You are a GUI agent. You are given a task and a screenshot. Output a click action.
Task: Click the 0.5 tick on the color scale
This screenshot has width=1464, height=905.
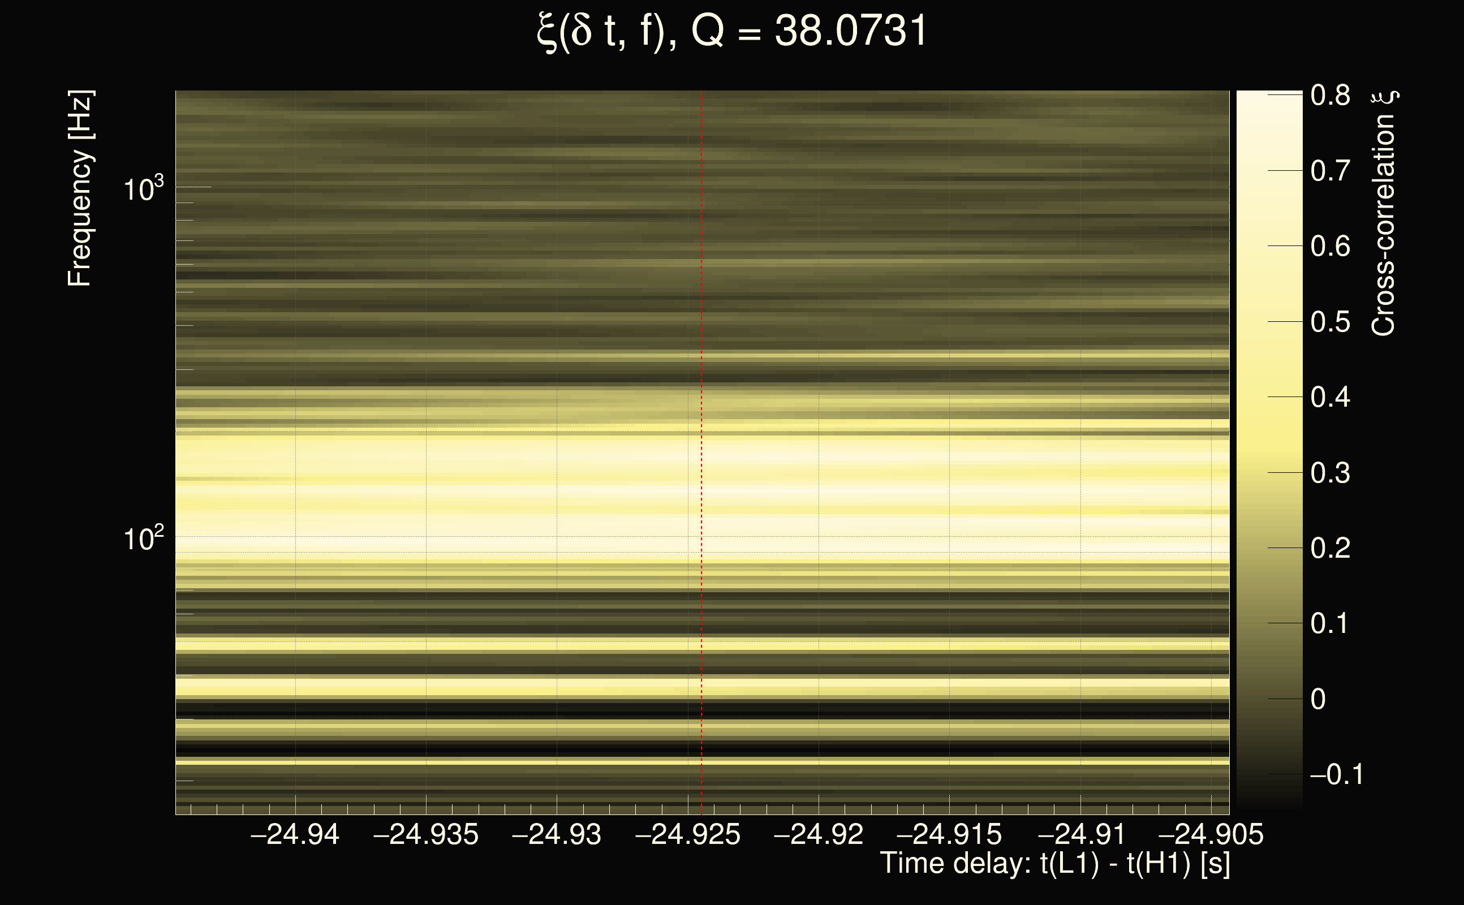[1330, 322]
